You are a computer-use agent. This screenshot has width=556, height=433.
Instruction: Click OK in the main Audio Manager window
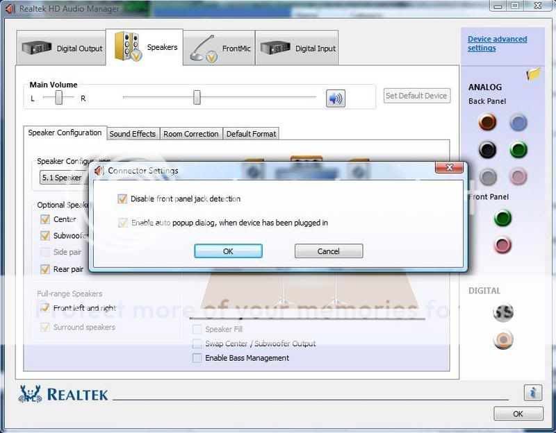(x=518, y=414)
